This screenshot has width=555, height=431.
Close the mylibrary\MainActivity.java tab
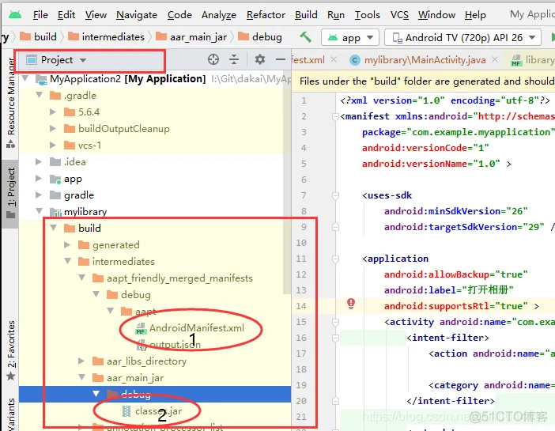495,59
